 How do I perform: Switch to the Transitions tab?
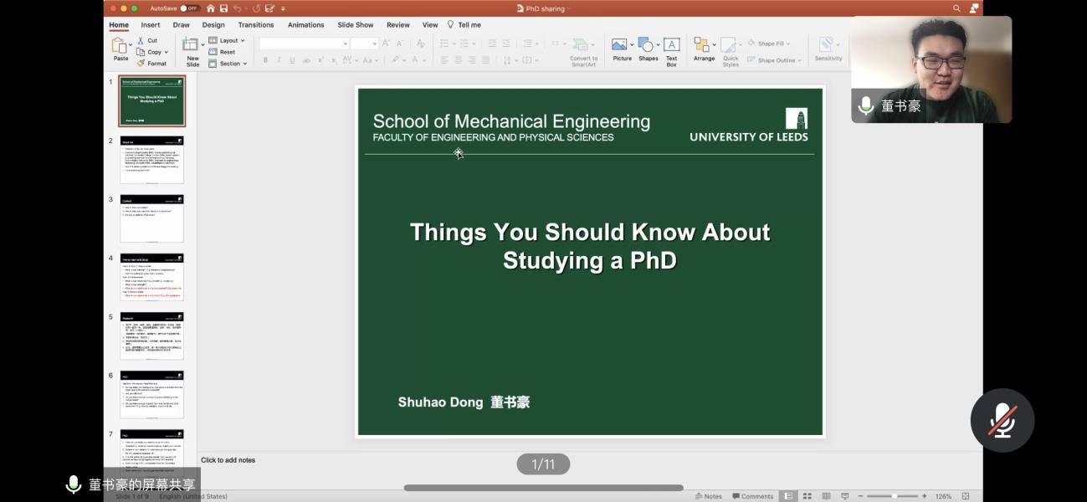256,25
